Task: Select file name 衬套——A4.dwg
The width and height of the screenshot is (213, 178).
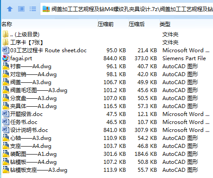Action: click(x=31, y=66)
